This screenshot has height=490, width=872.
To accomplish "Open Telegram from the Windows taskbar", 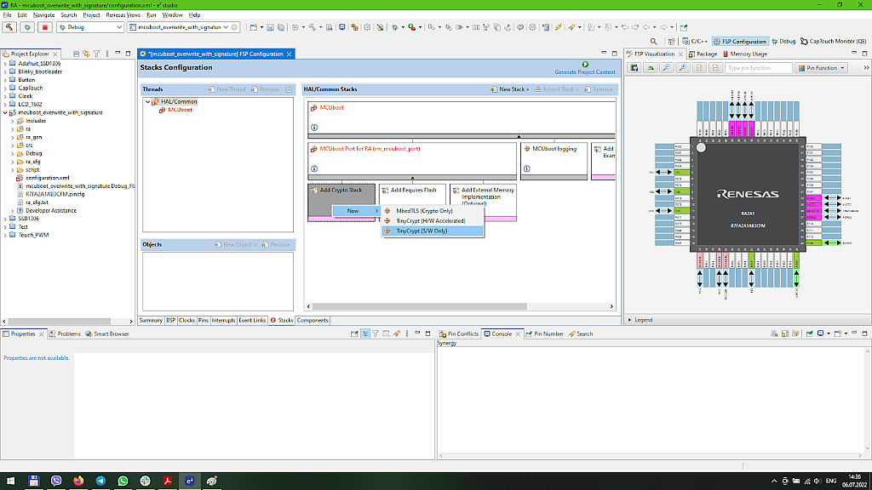I will (x=100, y=481).
